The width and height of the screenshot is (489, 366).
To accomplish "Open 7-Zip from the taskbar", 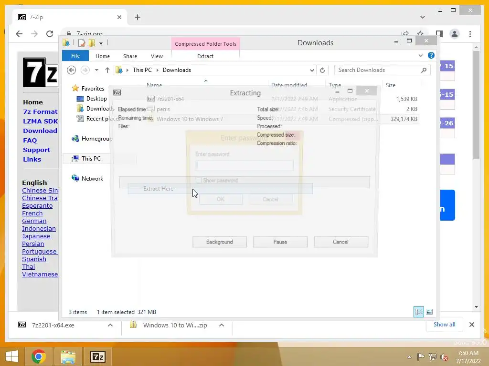I will (x=97, y=356).
